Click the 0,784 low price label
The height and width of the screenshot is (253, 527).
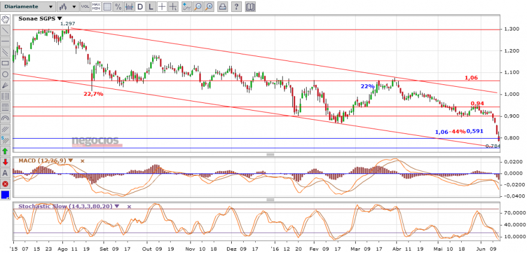[x=493, y=146]
